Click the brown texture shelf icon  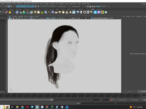[35, 12]
